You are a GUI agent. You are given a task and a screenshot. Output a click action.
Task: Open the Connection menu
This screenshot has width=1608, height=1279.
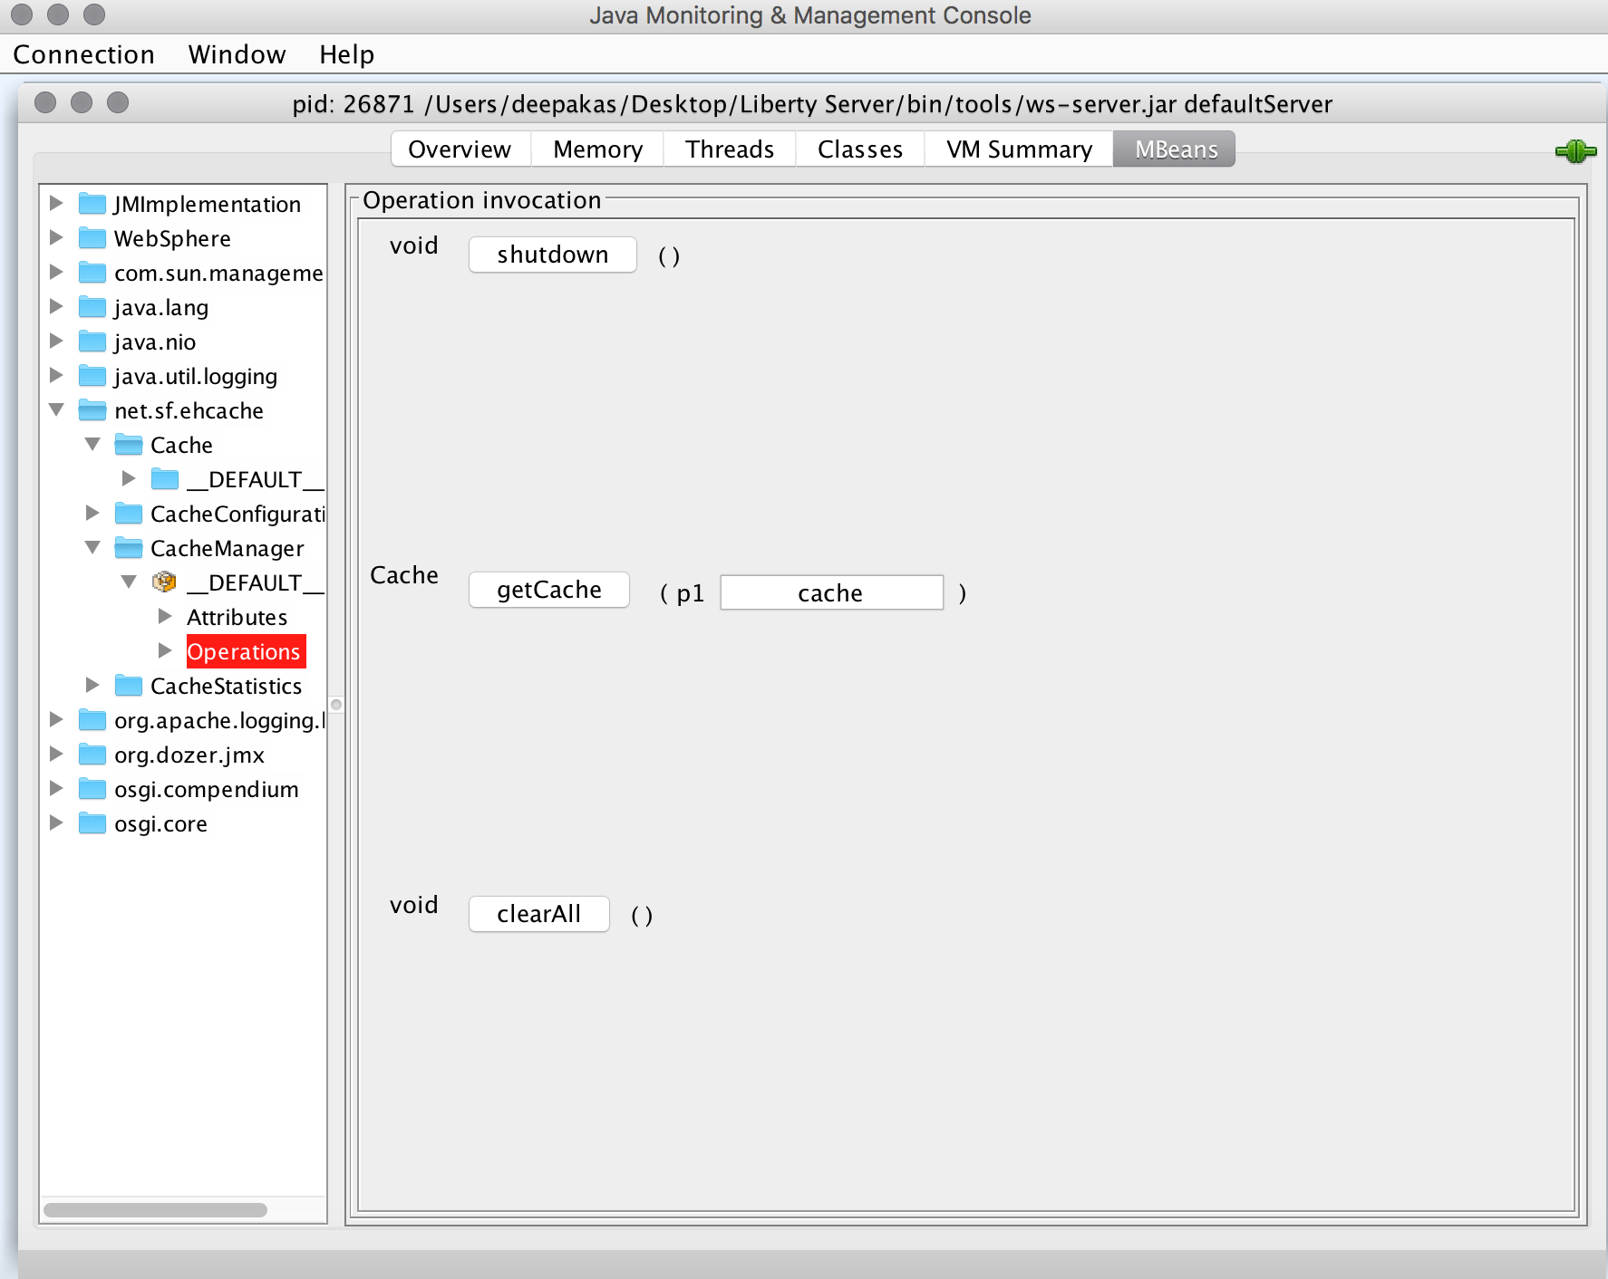tap(83, 54)
